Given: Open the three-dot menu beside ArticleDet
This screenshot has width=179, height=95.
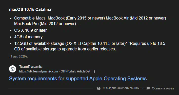Looking at the screenshot, I should (94, 71).
